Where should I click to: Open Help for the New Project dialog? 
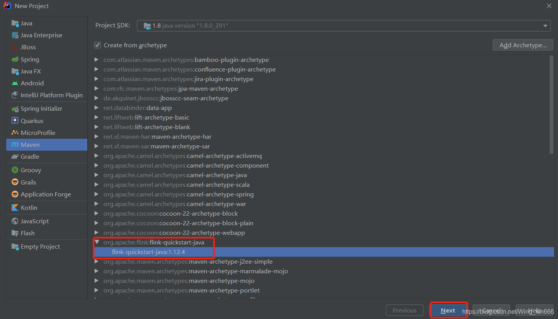535,311
